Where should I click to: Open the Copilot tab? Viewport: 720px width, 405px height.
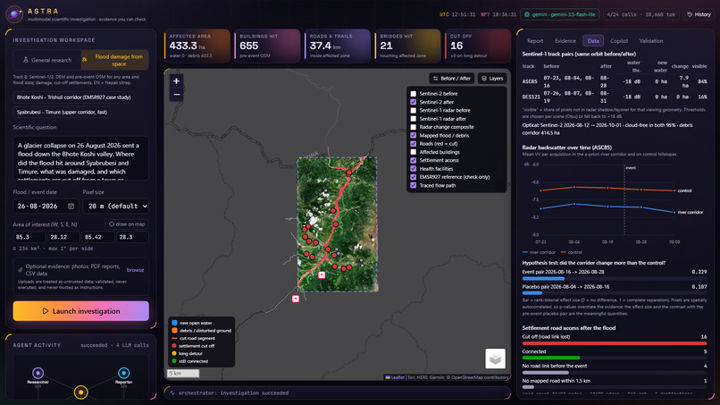[x=619, y=41]
